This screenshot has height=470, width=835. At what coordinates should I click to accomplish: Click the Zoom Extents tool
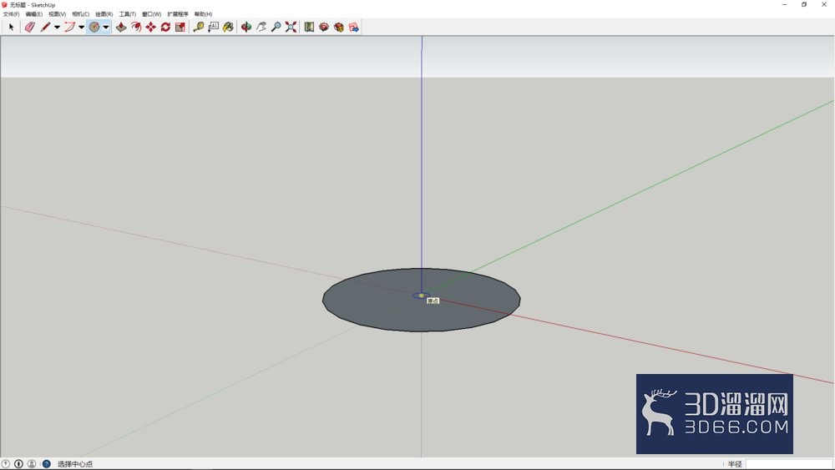[x=291, y=27]
